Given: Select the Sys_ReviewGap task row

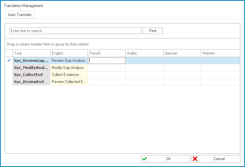Looking at the screenshot, I should [31, 60].
